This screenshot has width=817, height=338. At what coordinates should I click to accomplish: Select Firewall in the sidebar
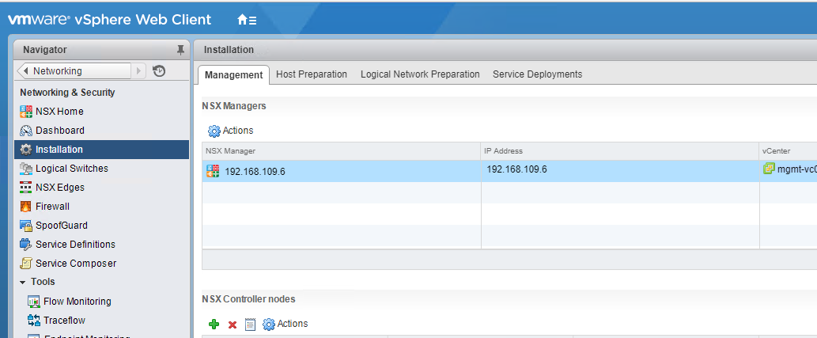[52, 207]
